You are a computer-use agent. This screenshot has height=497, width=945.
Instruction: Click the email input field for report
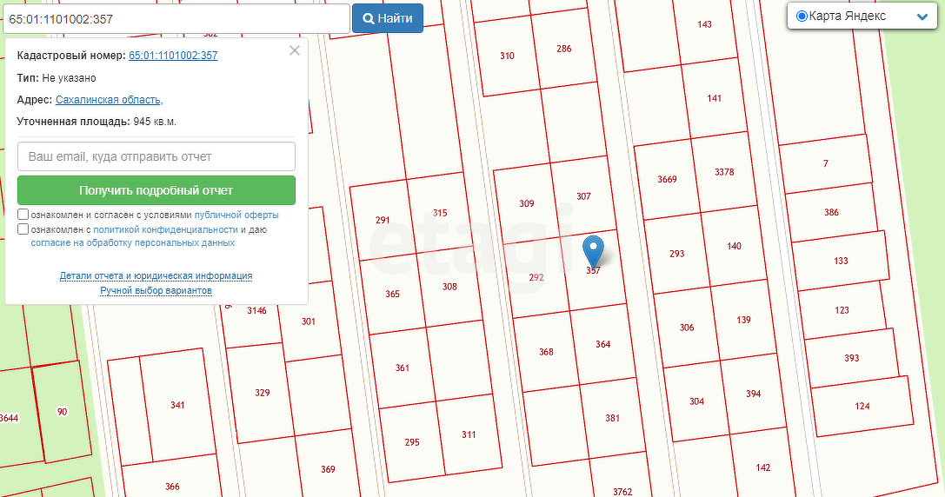[156, 156]
